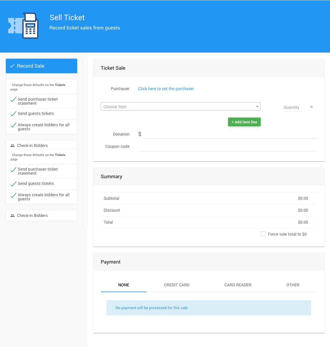Click people icon beside bottom Check-in Bidders
The image size is (330, 347).
13,215
